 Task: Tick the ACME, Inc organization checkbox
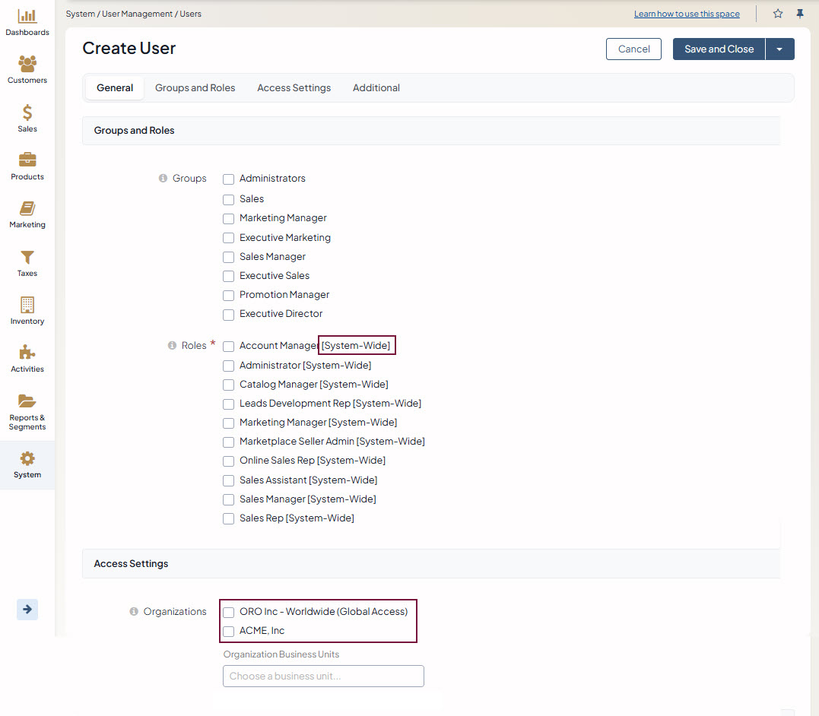pos(228,631)
